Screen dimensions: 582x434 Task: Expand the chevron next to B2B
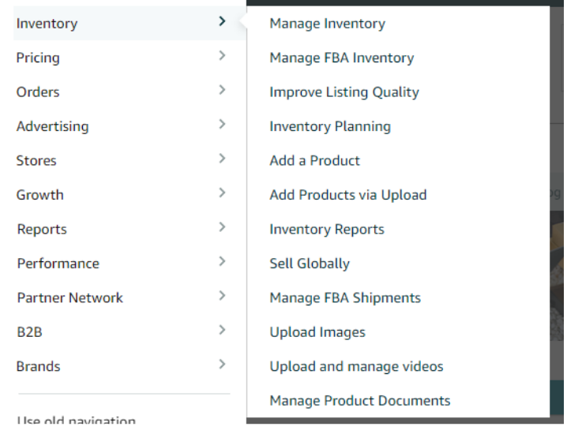click(x=222, y=330)
